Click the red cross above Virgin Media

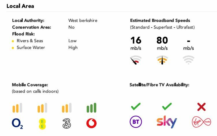tap(201, 107)
